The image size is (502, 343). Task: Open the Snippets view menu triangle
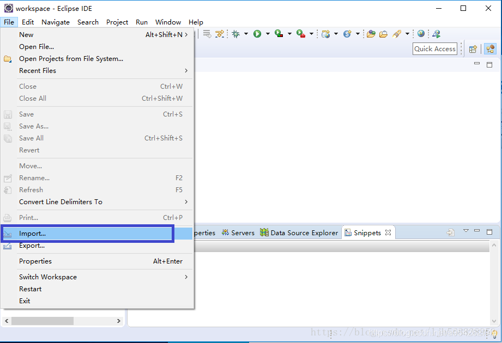point(466,230)
